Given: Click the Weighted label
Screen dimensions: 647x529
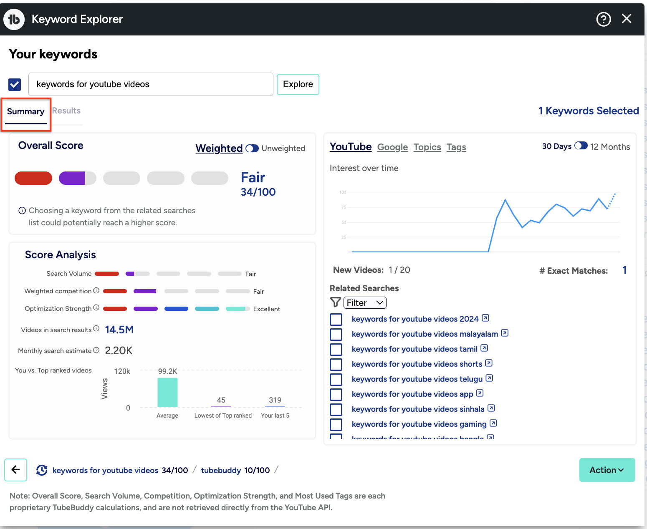Looking at the screenshot, I should coord(219,148).
